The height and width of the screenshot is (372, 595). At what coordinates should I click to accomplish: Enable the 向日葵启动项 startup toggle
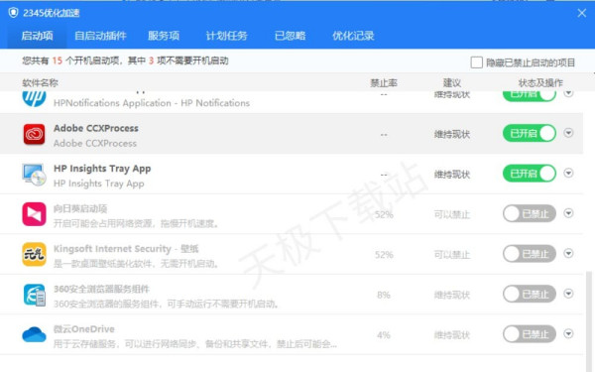530,213
